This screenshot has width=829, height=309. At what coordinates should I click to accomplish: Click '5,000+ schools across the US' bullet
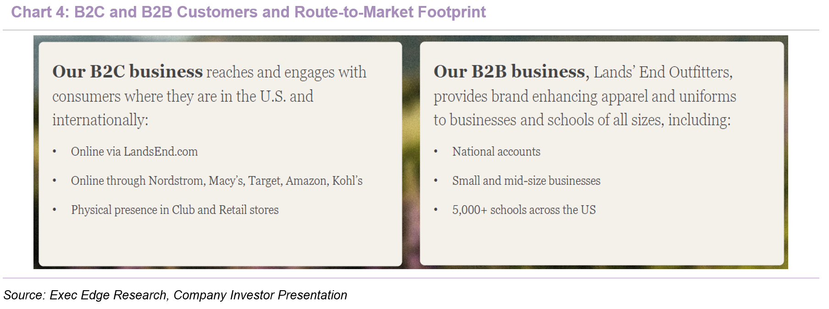pyautogui.click(x=524, y=210)
